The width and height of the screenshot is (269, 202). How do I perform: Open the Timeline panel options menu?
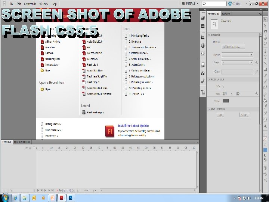[x=197, y=142]
